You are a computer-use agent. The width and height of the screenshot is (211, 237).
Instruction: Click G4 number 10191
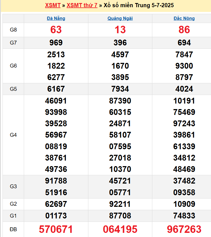(184, 101)
